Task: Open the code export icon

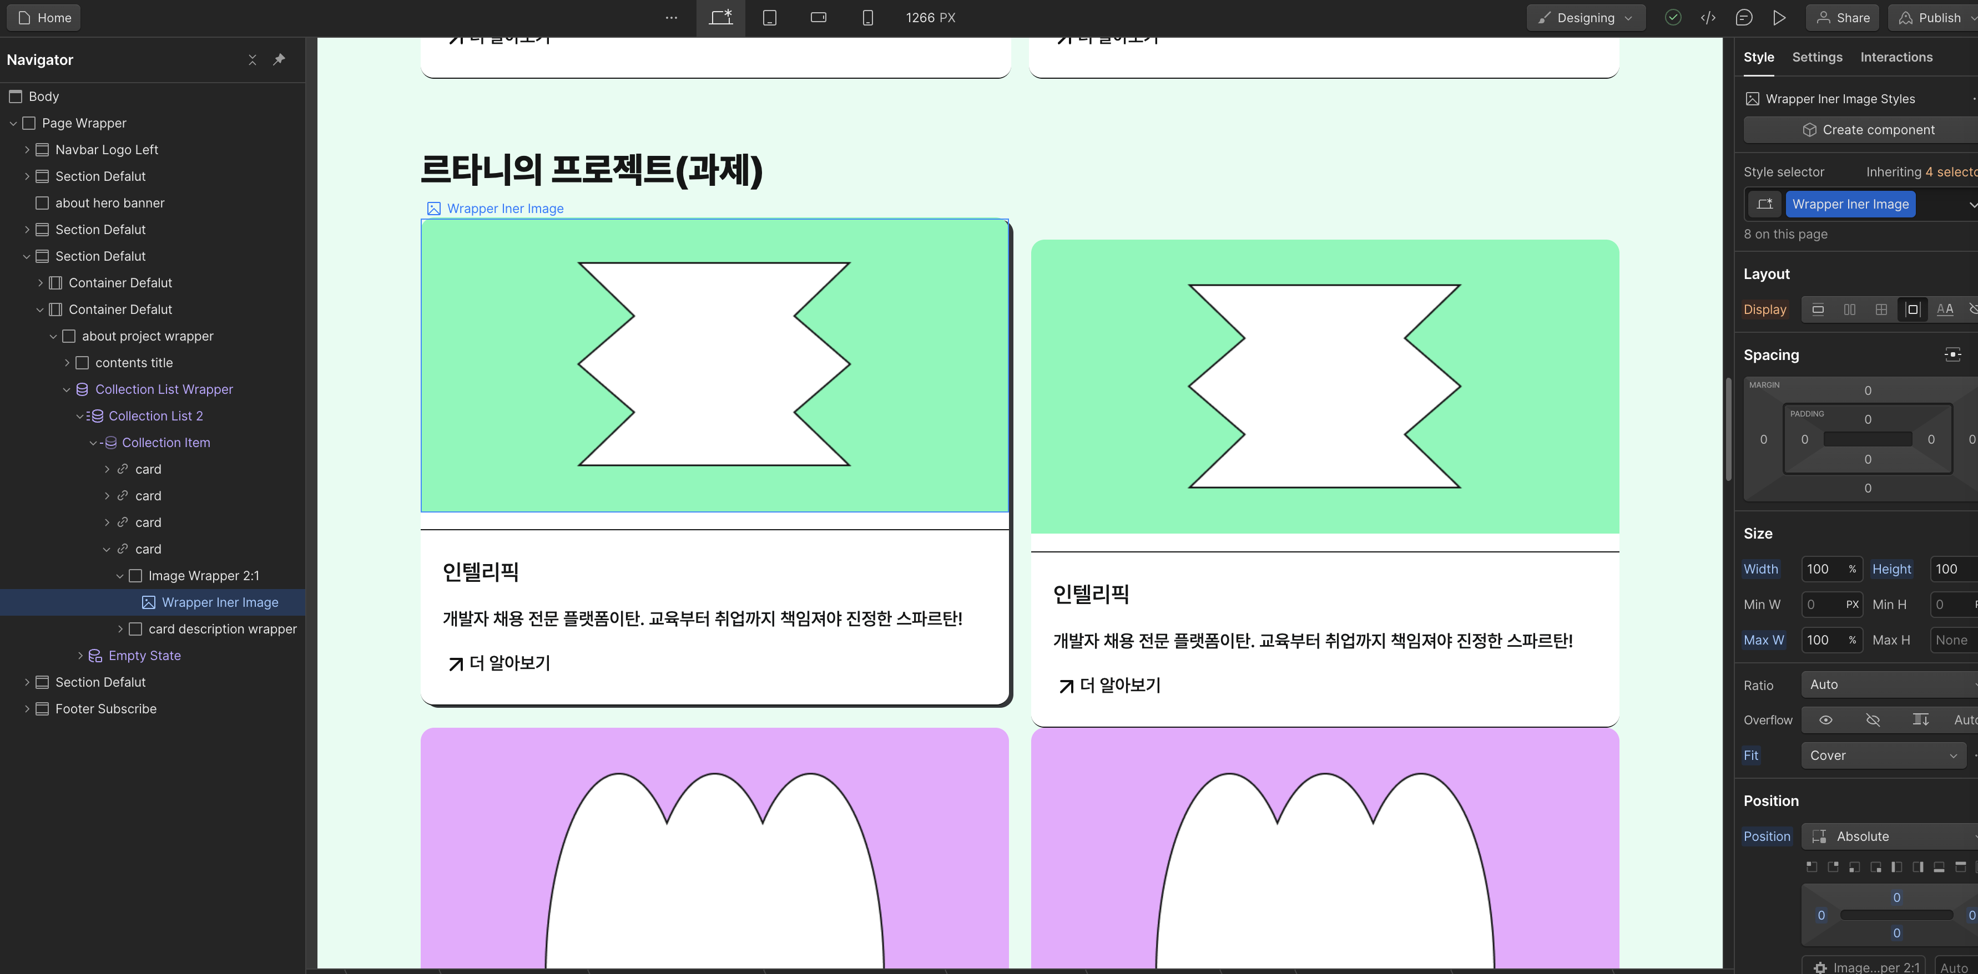Action: [1708, 18]
